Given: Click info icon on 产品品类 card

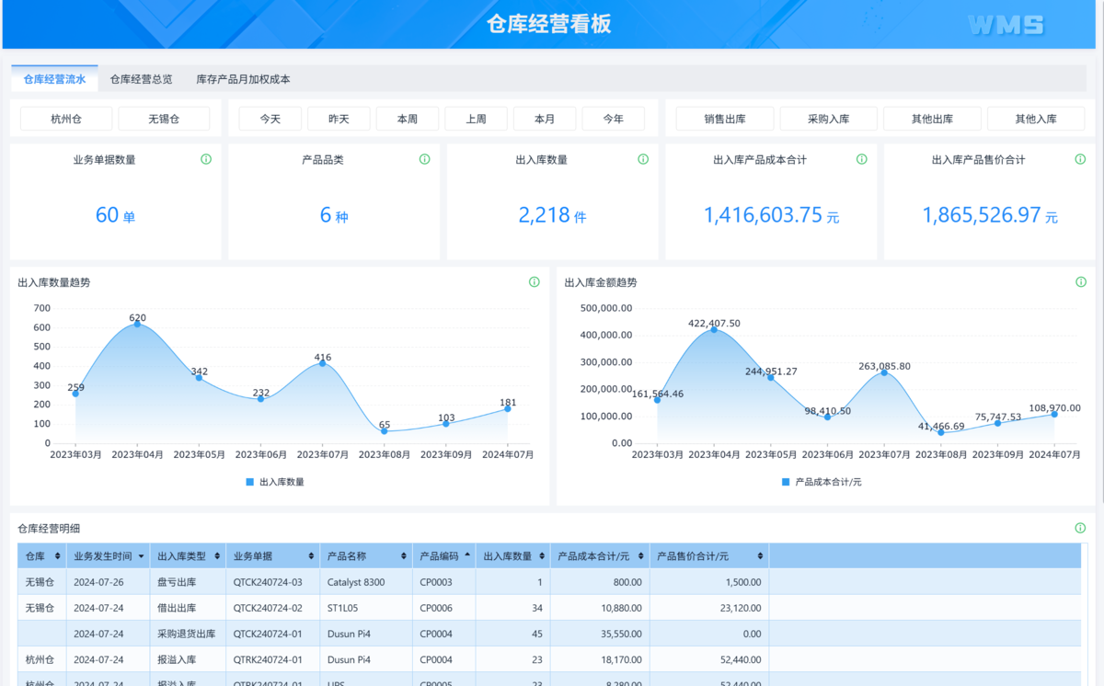Looking at the screenshot, I should [424, 159].
